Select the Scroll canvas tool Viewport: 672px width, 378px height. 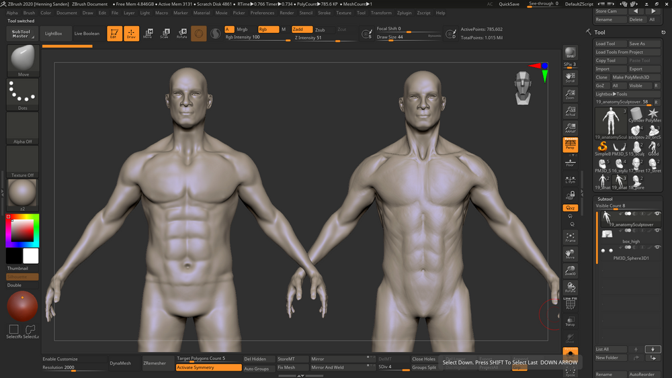[x=570, y=77]
